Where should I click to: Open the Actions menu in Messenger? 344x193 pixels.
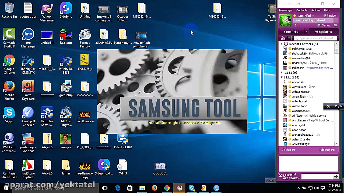point(315,10)
